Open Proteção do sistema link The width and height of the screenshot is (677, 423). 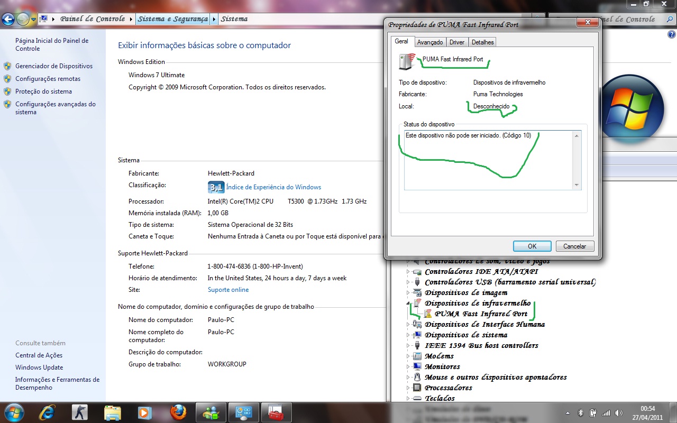point(43,91)
